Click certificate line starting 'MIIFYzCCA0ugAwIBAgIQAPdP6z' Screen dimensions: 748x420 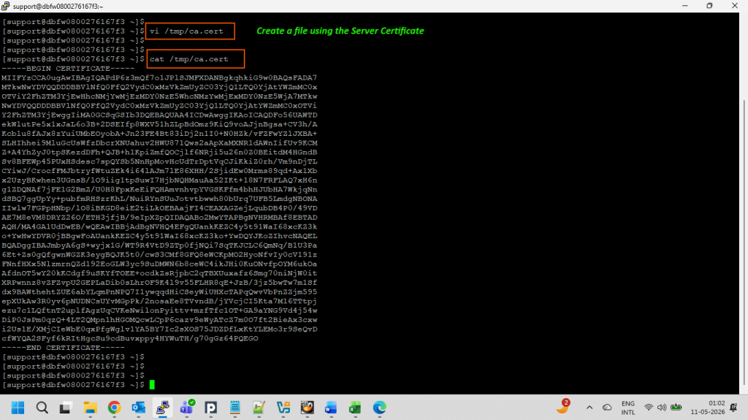159,78
